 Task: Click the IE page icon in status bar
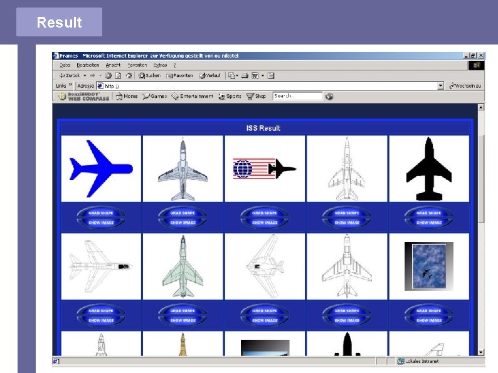pos(56,361)
